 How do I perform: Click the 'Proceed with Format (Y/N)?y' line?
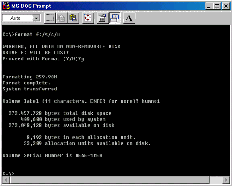pos(43,59)
